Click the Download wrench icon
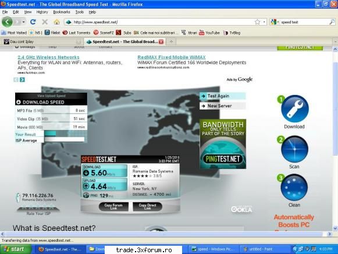The image size is (338, 254). pos(295,108)
